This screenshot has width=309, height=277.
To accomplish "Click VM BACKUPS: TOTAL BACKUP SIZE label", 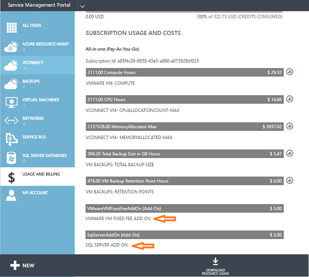I will point(120,165).
